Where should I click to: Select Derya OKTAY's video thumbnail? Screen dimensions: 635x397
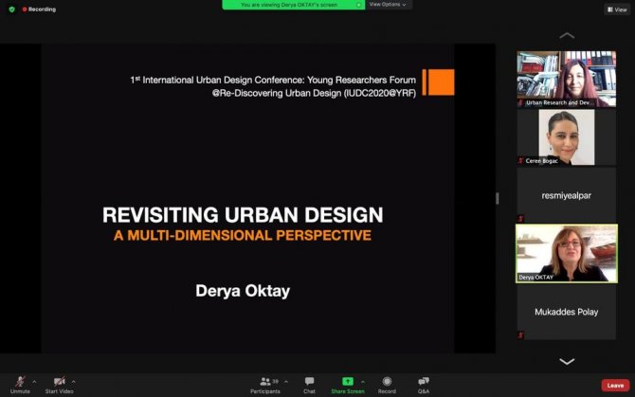pyautogui.click(x=566, y=253)
